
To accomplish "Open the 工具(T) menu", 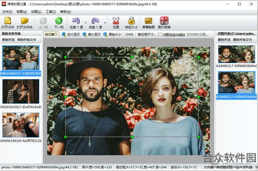I will [x=51, y=12].
